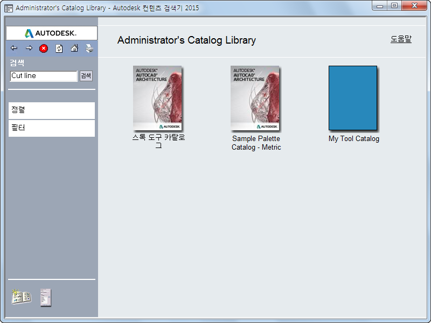Go back with the left arrow icon

tap(14, 48)
